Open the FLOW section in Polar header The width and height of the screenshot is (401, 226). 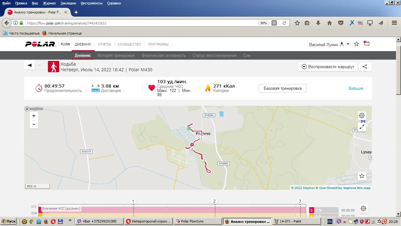tap(65, 44)
